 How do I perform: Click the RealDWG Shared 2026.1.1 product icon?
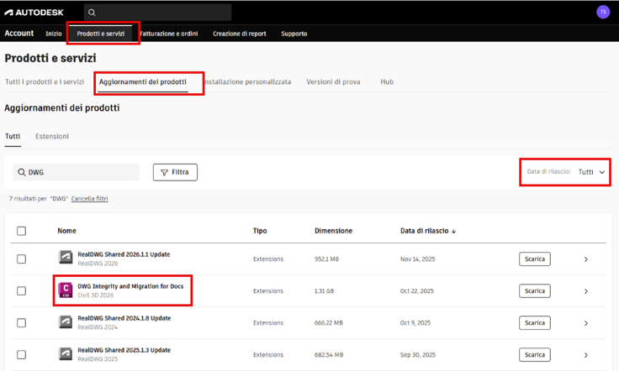click(66, 259)
